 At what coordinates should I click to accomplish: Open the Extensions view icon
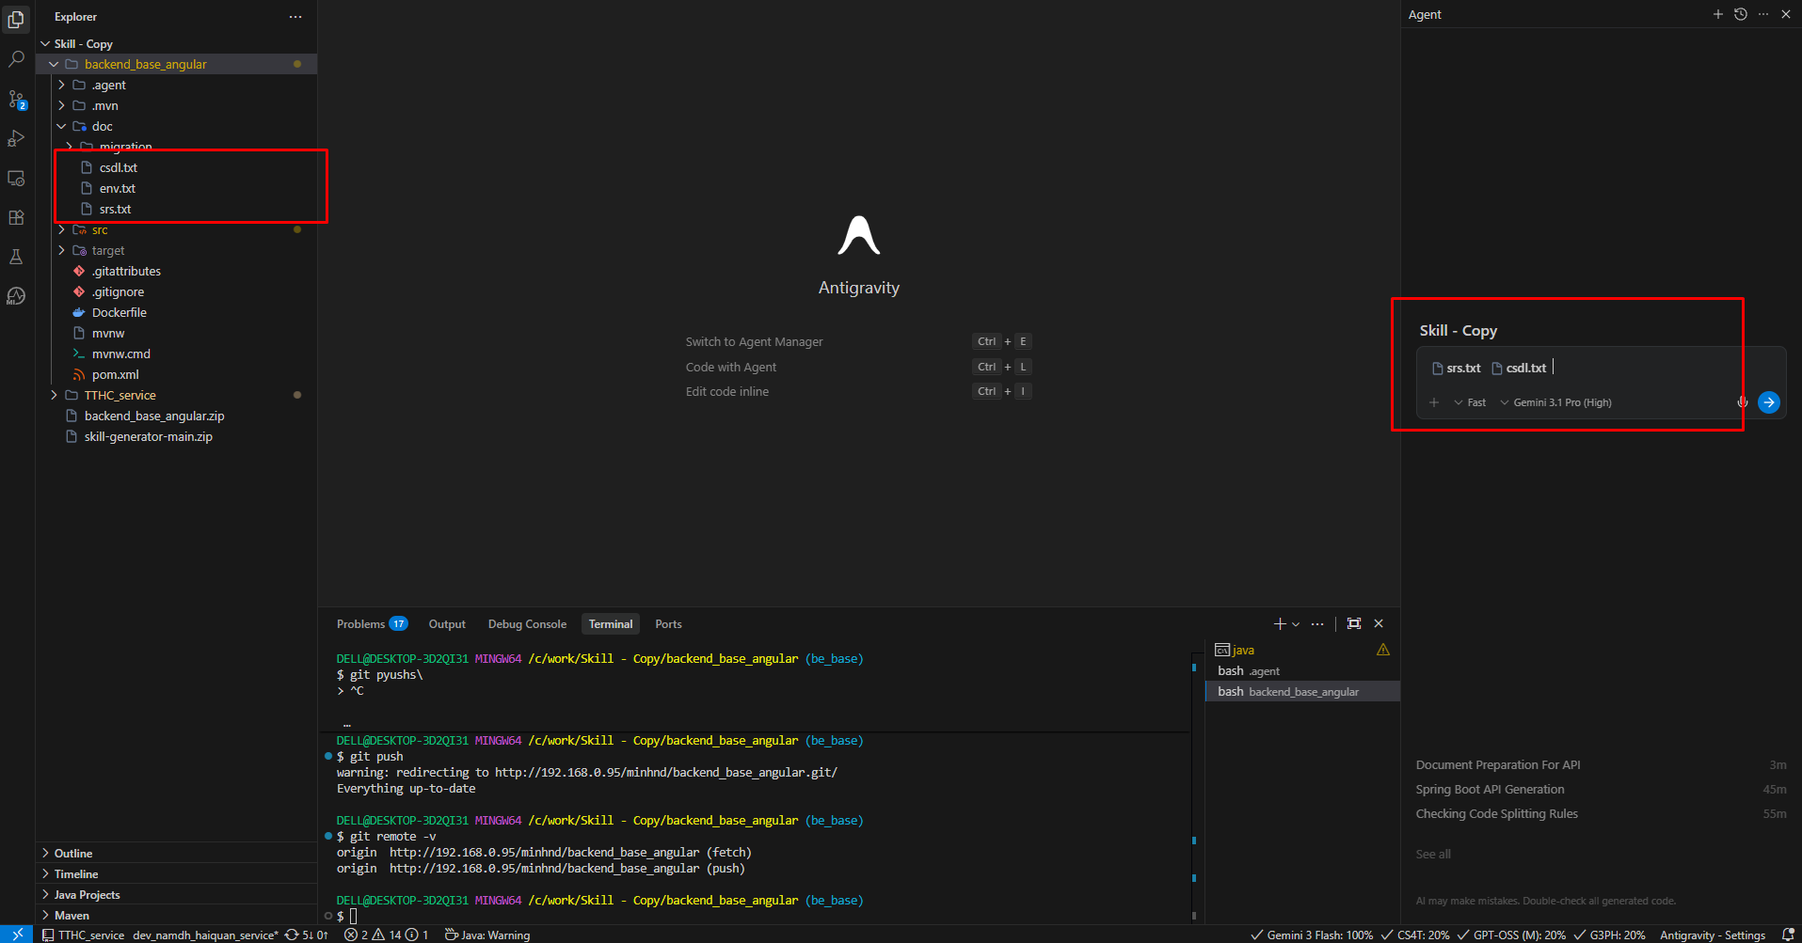pos(16,217)
